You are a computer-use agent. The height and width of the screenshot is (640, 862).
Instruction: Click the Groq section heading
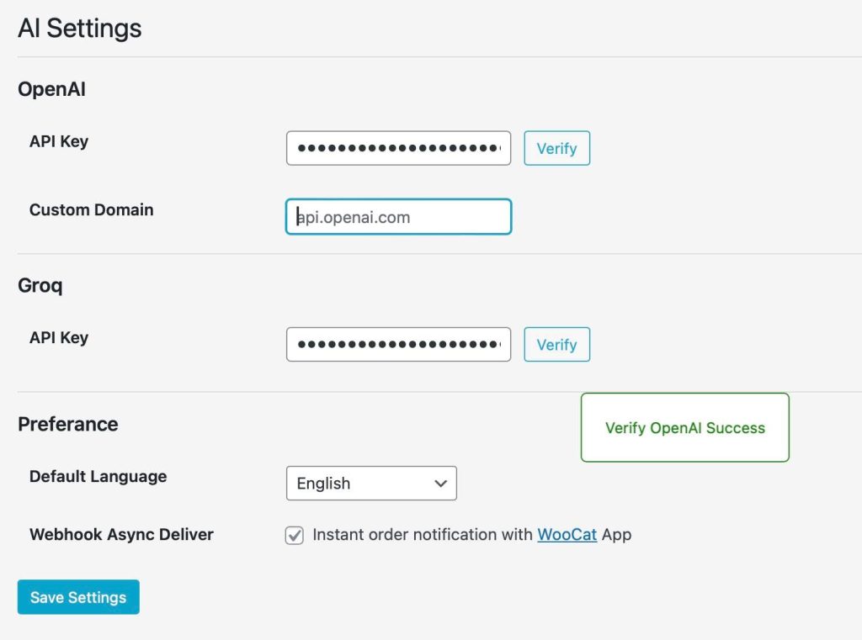[39, 286]
